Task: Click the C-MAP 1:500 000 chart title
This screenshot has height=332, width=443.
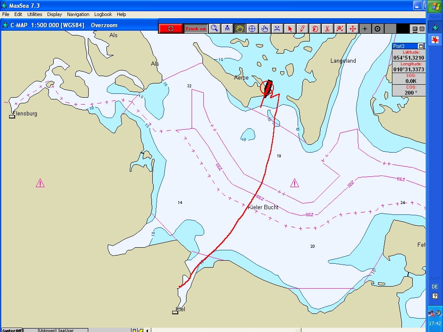Action: tap(47, 25)
